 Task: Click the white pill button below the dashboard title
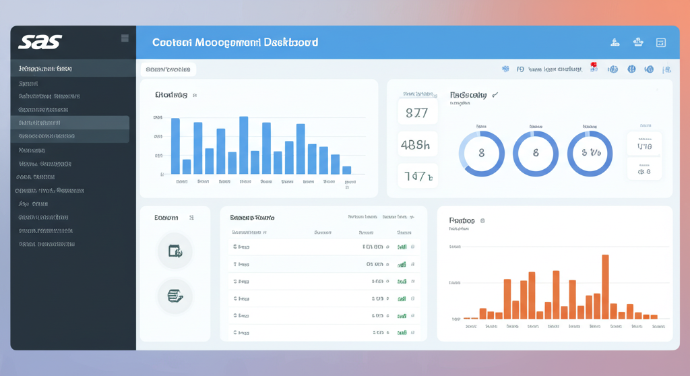click(x=168, y=69)
